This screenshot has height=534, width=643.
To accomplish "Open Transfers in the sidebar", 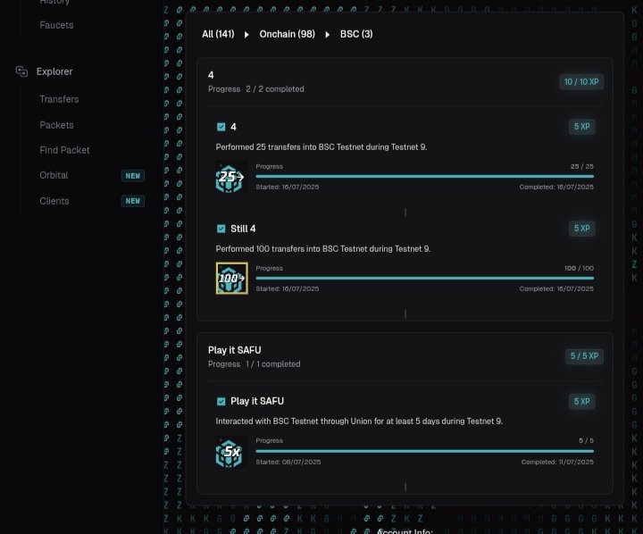I will point(59,99).
